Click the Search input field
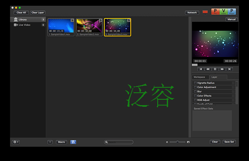Screen dimensions: 249x161 click(119, 142)
